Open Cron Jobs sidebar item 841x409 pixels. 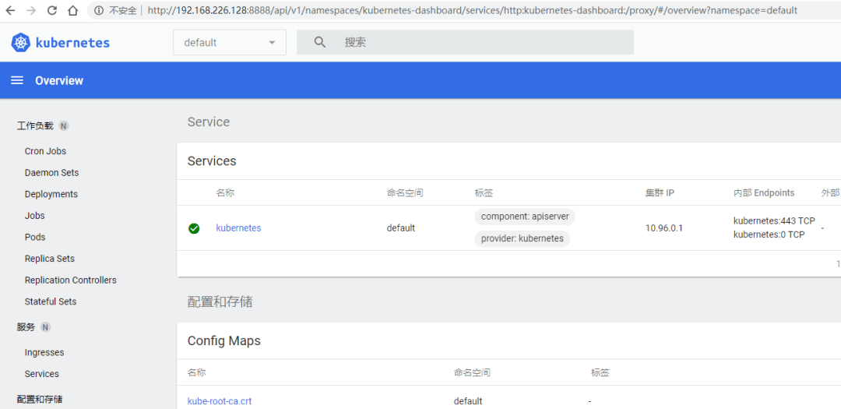coord(46,151)
